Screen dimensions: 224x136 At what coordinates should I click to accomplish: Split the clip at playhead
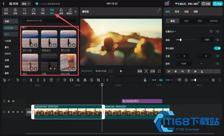point(31,80)
